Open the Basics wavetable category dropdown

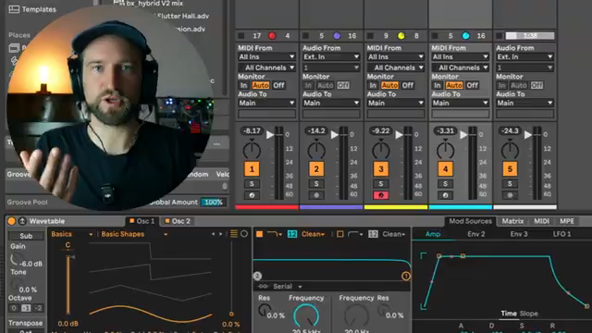[x=72, y=234]
